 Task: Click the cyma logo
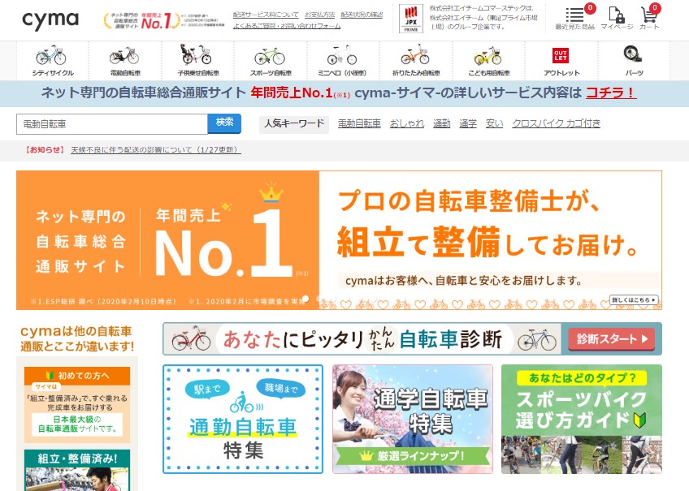point(50,20)
